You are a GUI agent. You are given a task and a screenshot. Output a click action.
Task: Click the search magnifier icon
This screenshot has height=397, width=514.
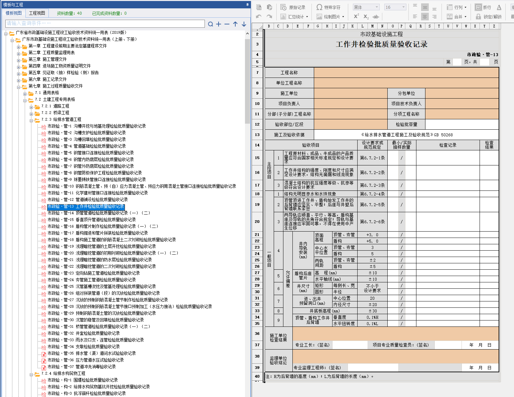point(210,24)
